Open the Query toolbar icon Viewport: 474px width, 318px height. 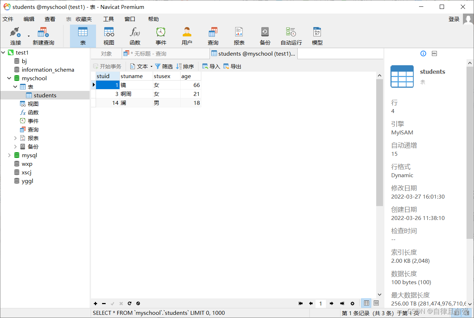[213, 32]
